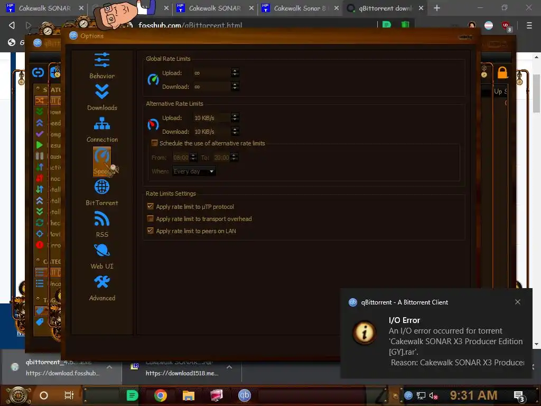This screenshot has width=541, height=406.
Task: Open the Web UI options section
Action: tap(102, 256)
